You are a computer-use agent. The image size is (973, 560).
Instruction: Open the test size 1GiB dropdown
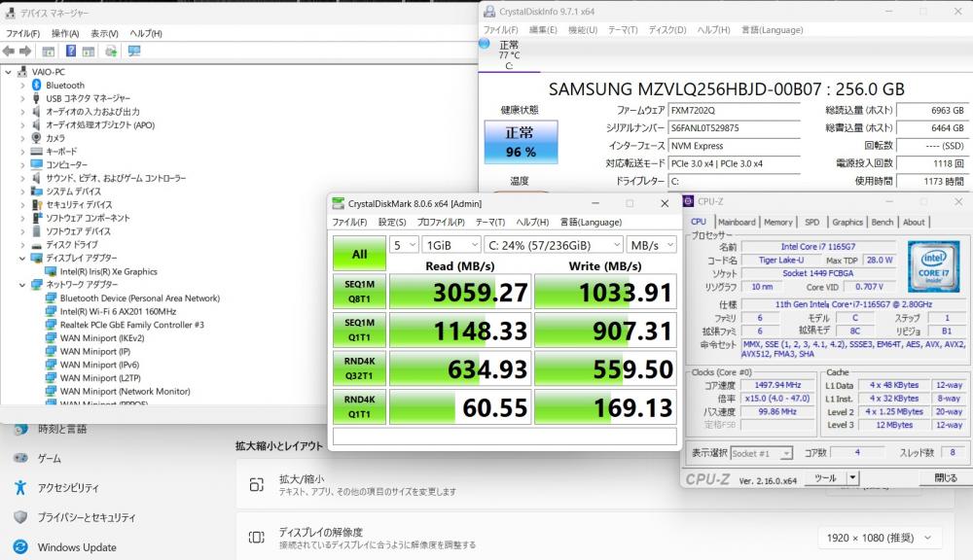[x=450, y=245]
